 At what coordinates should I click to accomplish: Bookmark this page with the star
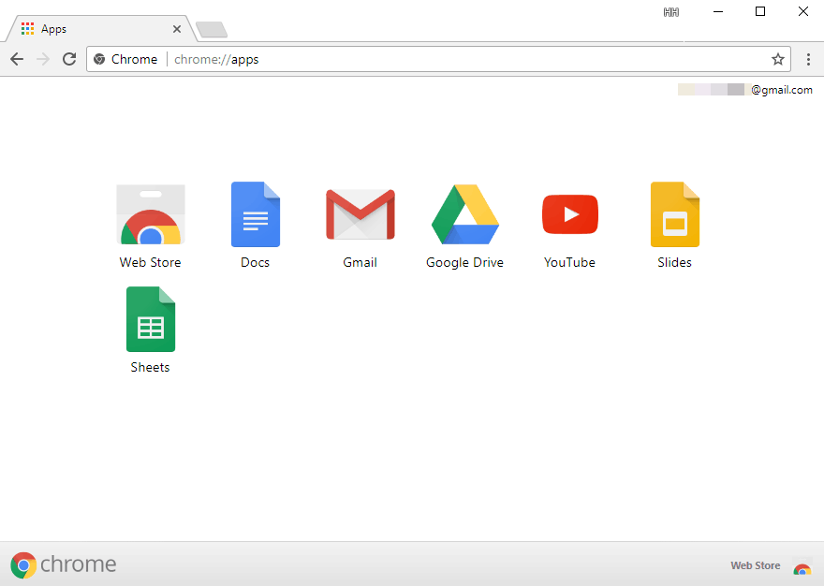point(778,59)
